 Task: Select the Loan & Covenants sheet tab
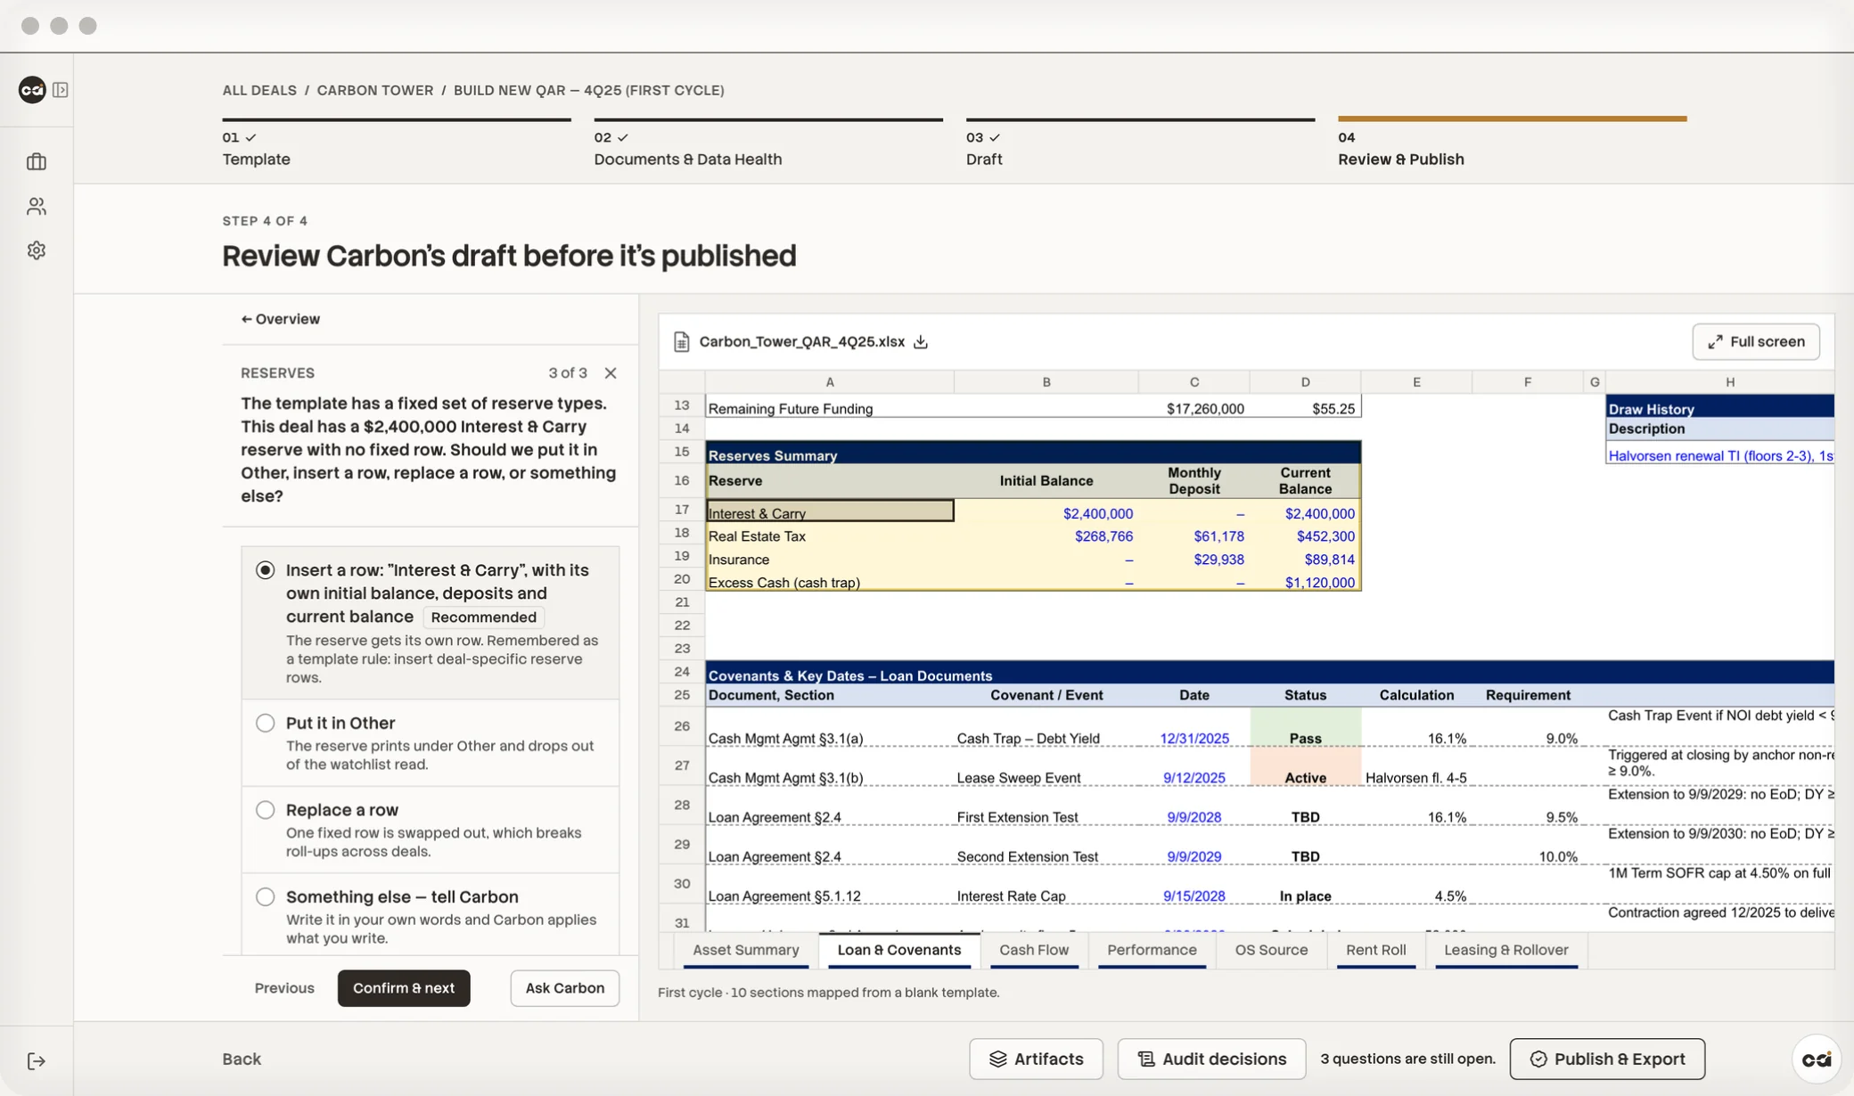click(899, 950)
